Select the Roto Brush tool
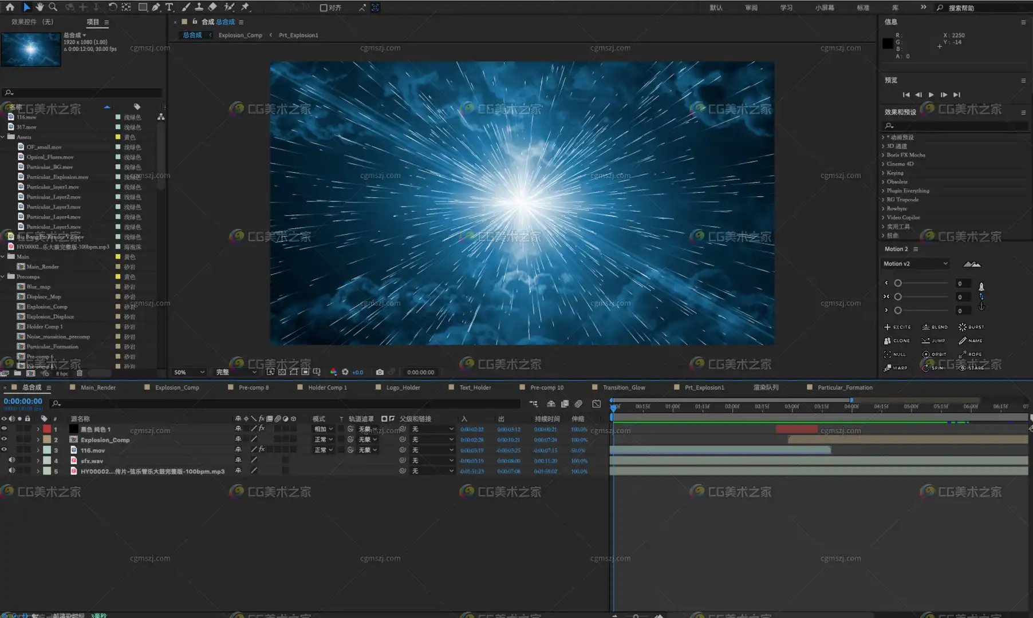The image size is (1033, 618). tap(229, 7)
